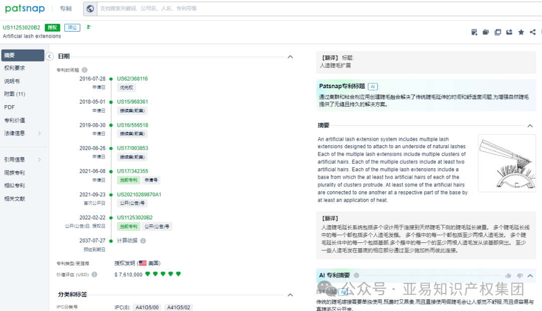The height and width of the screenshot is (311, 542).
Task: Click the 诉讼 tag button
Action: tap(72, 28)
